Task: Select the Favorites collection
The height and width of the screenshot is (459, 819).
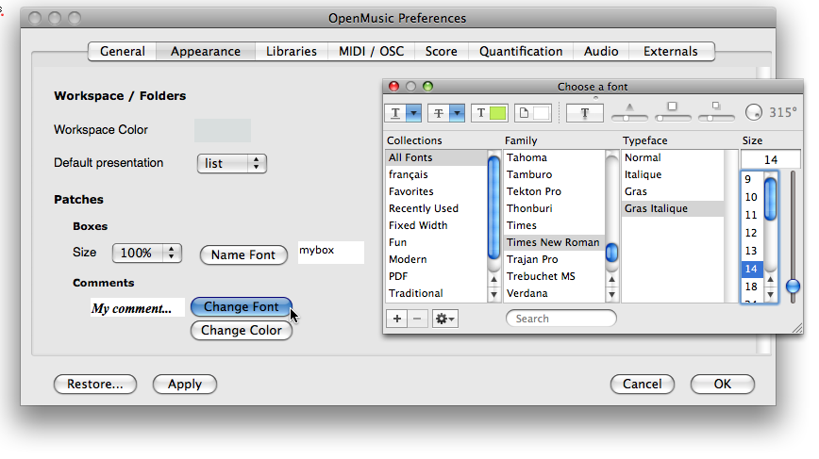Action: [437, 191]
